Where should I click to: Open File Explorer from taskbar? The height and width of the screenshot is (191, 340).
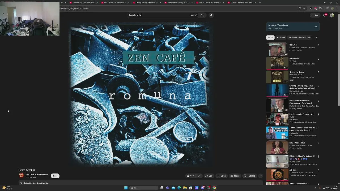185,188
